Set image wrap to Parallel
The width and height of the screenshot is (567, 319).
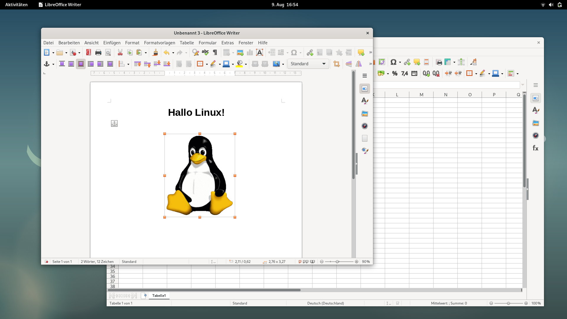(x=71, y=64)
